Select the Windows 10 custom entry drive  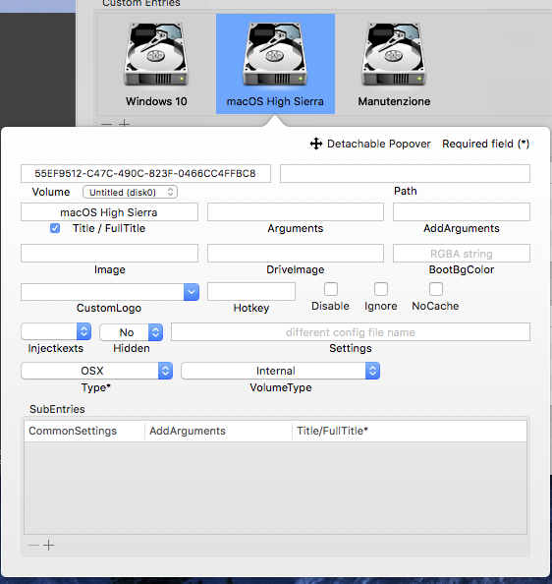point(156,64)
